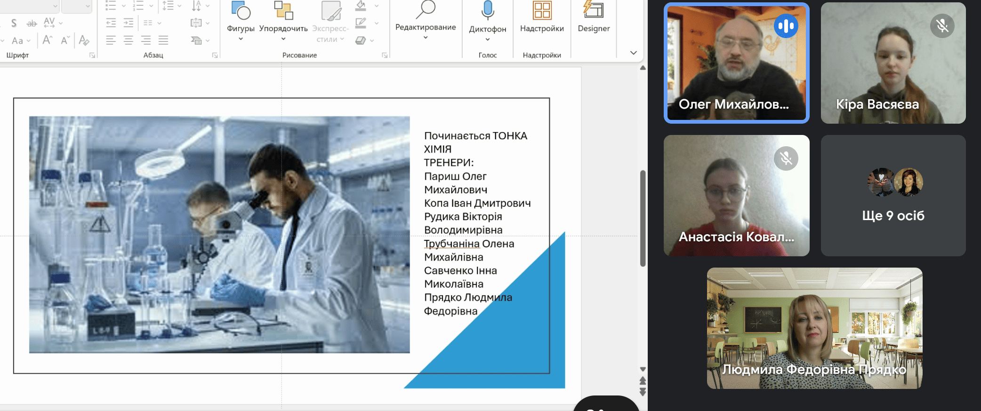This screenshot has width=981, height=411.
Task: Click the vertical scrollbar thumb of the slide
Action: tap(643, 219)
